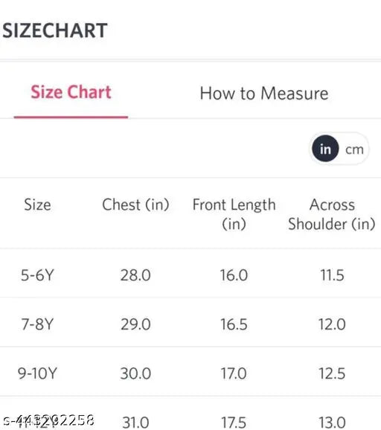381x430 pixels.
Task: Click chest value 28.0
Action: [135, 275]
